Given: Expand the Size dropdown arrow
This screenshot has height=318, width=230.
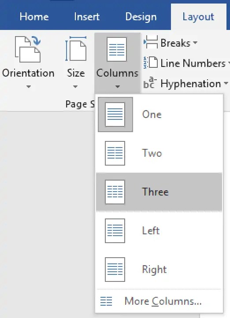Looking at the screenshot, I should click(x=75, y=87).
